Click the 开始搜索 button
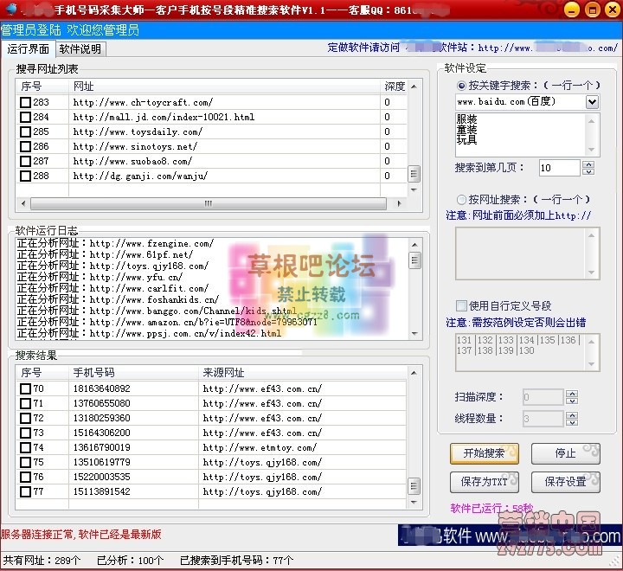Viewport: 623px width, 571px height. [485, 453]
